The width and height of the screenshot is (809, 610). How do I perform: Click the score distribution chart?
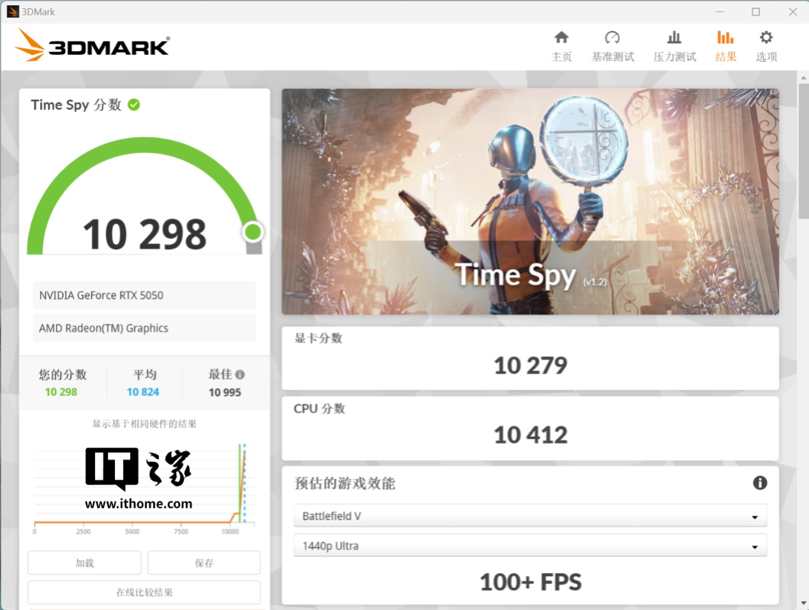[x=144, y=489]
